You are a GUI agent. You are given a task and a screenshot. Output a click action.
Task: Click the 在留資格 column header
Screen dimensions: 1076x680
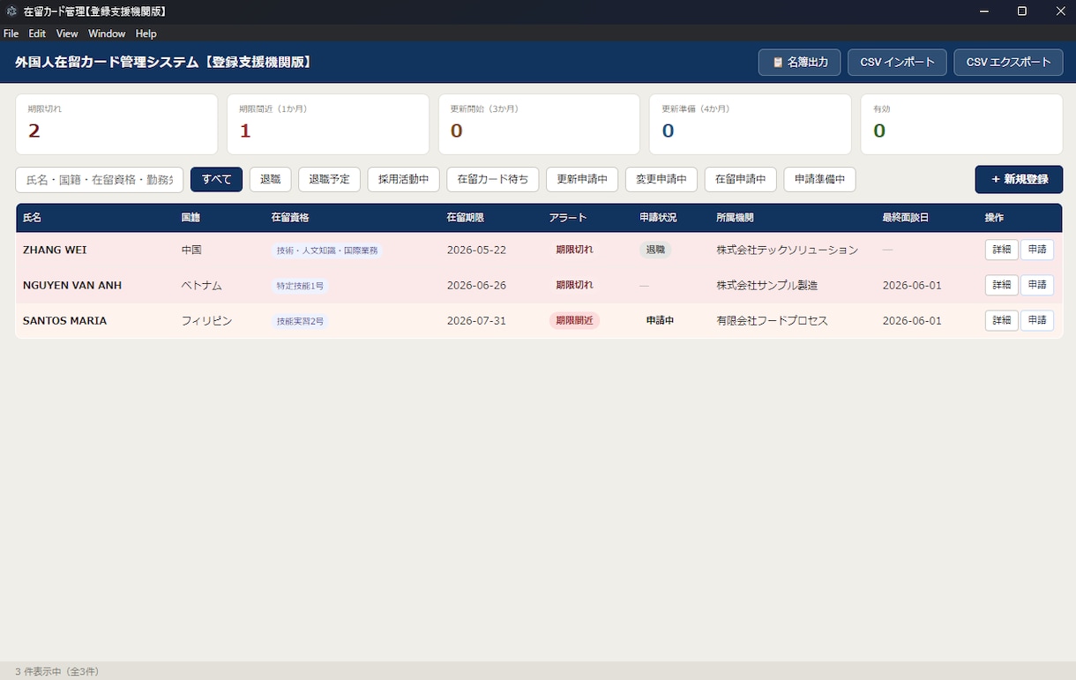coord(290,218)
